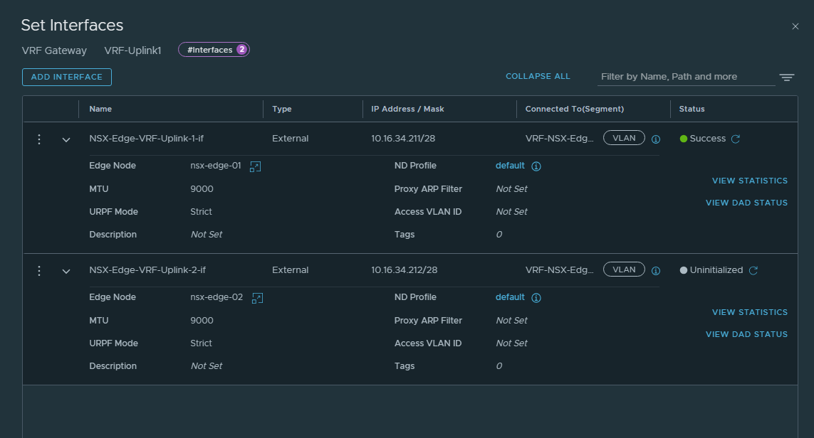
Task: Open nsx-edge-02 edge node details icon
Action: pos(257,298)
